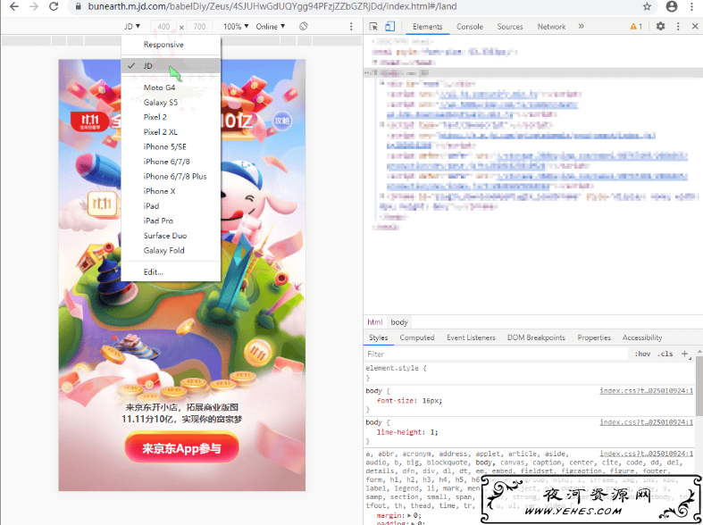Viewport: 703px width, 525px height.
Task: Close the DevTools panel
Action: [695, 27]
